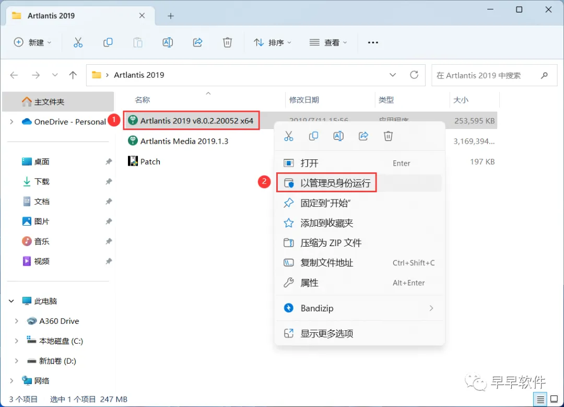Click the Delete icon in the context menu
The image size is (564, 407).
coord(388,136)
